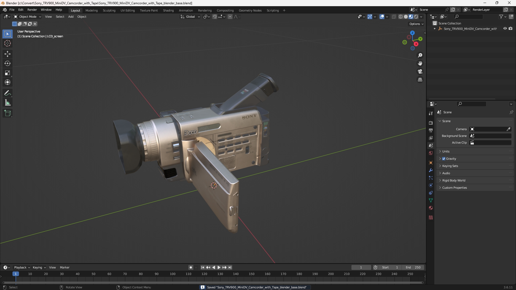Image resolution: width=516 pixels, height=290 pixels.
Task: Open the File menu
Action: 12,10
